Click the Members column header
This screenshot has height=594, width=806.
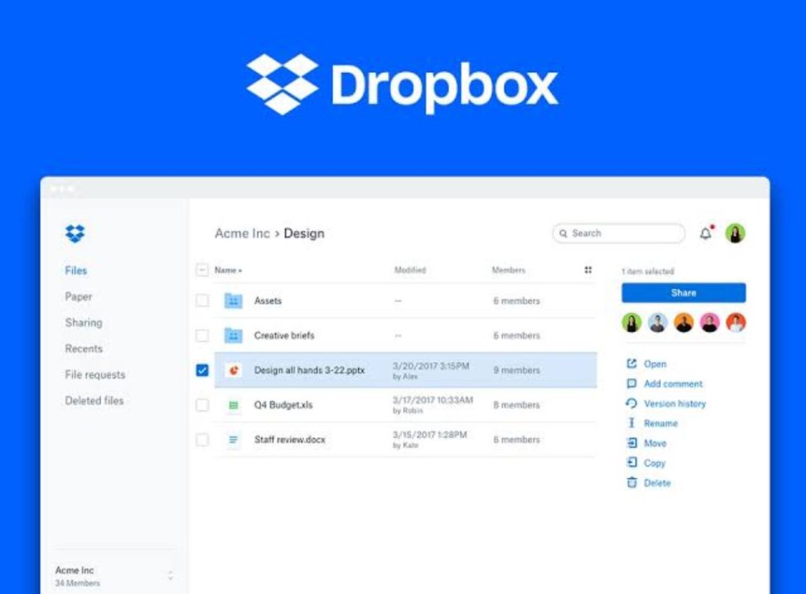pos(508,270)
